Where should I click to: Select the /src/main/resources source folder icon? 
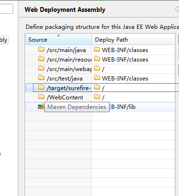[41, 59]
